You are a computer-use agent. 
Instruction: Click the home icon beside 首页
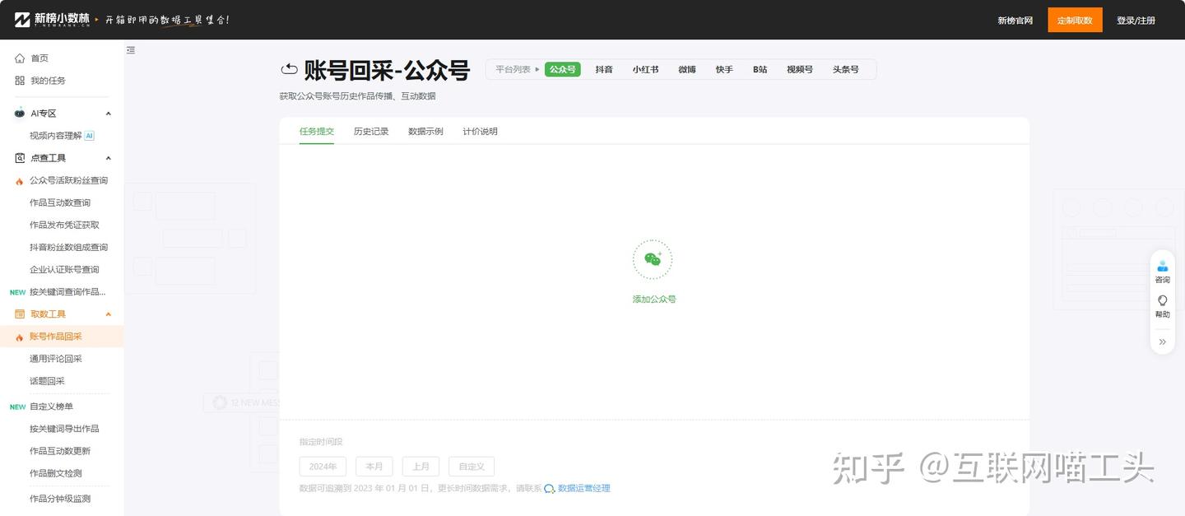click(x=20, y=58)
